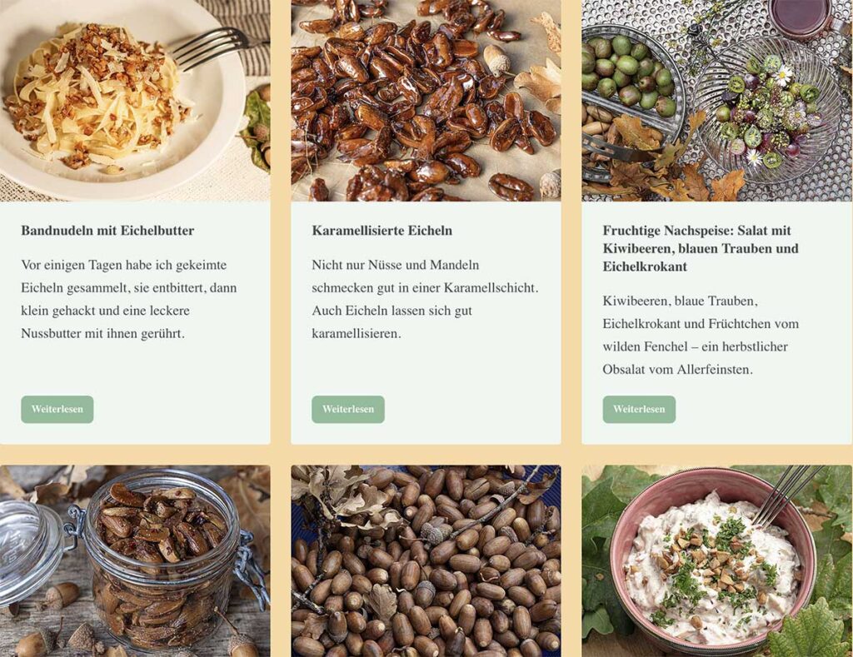This screenshot has height=657, width=853.
Task: Open the Karamellisierte Eicheln heading
Action: (x=382, y=231)
